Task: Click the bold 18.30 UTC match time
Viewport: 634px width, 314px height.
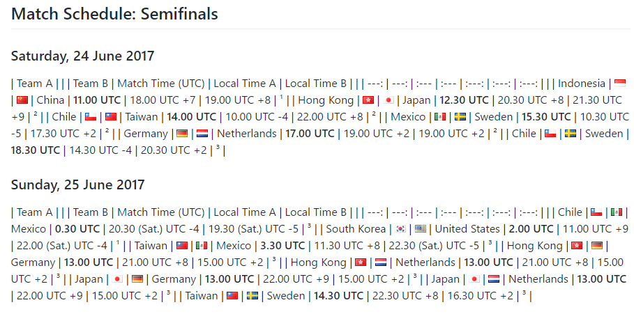Action: click(35, 150)
